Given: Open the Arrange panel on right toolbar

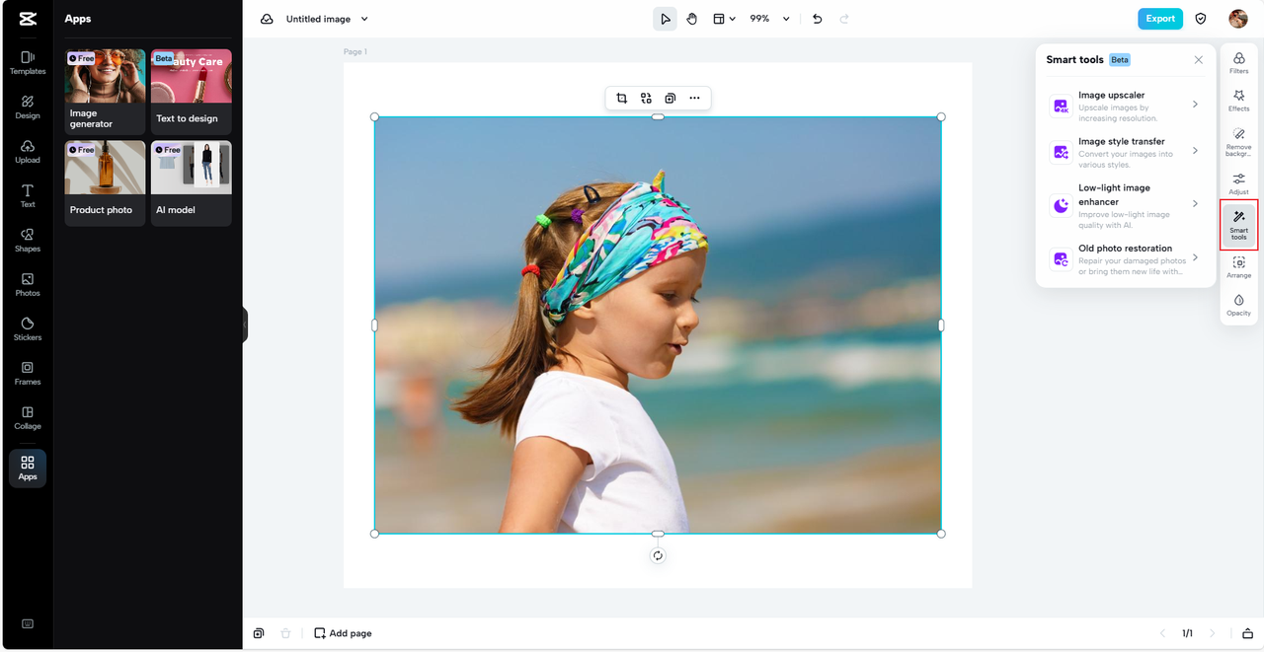Looking at the screenshot, I should [x=1239, y=267].
